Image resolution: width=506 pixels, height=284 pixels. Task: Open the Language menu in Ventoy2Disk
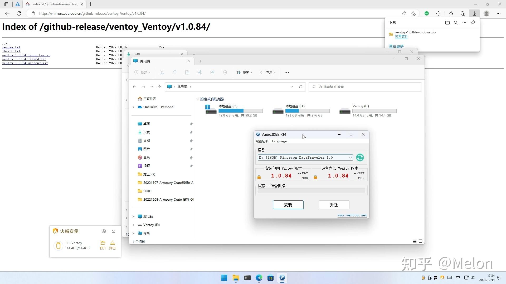point(279,141)
